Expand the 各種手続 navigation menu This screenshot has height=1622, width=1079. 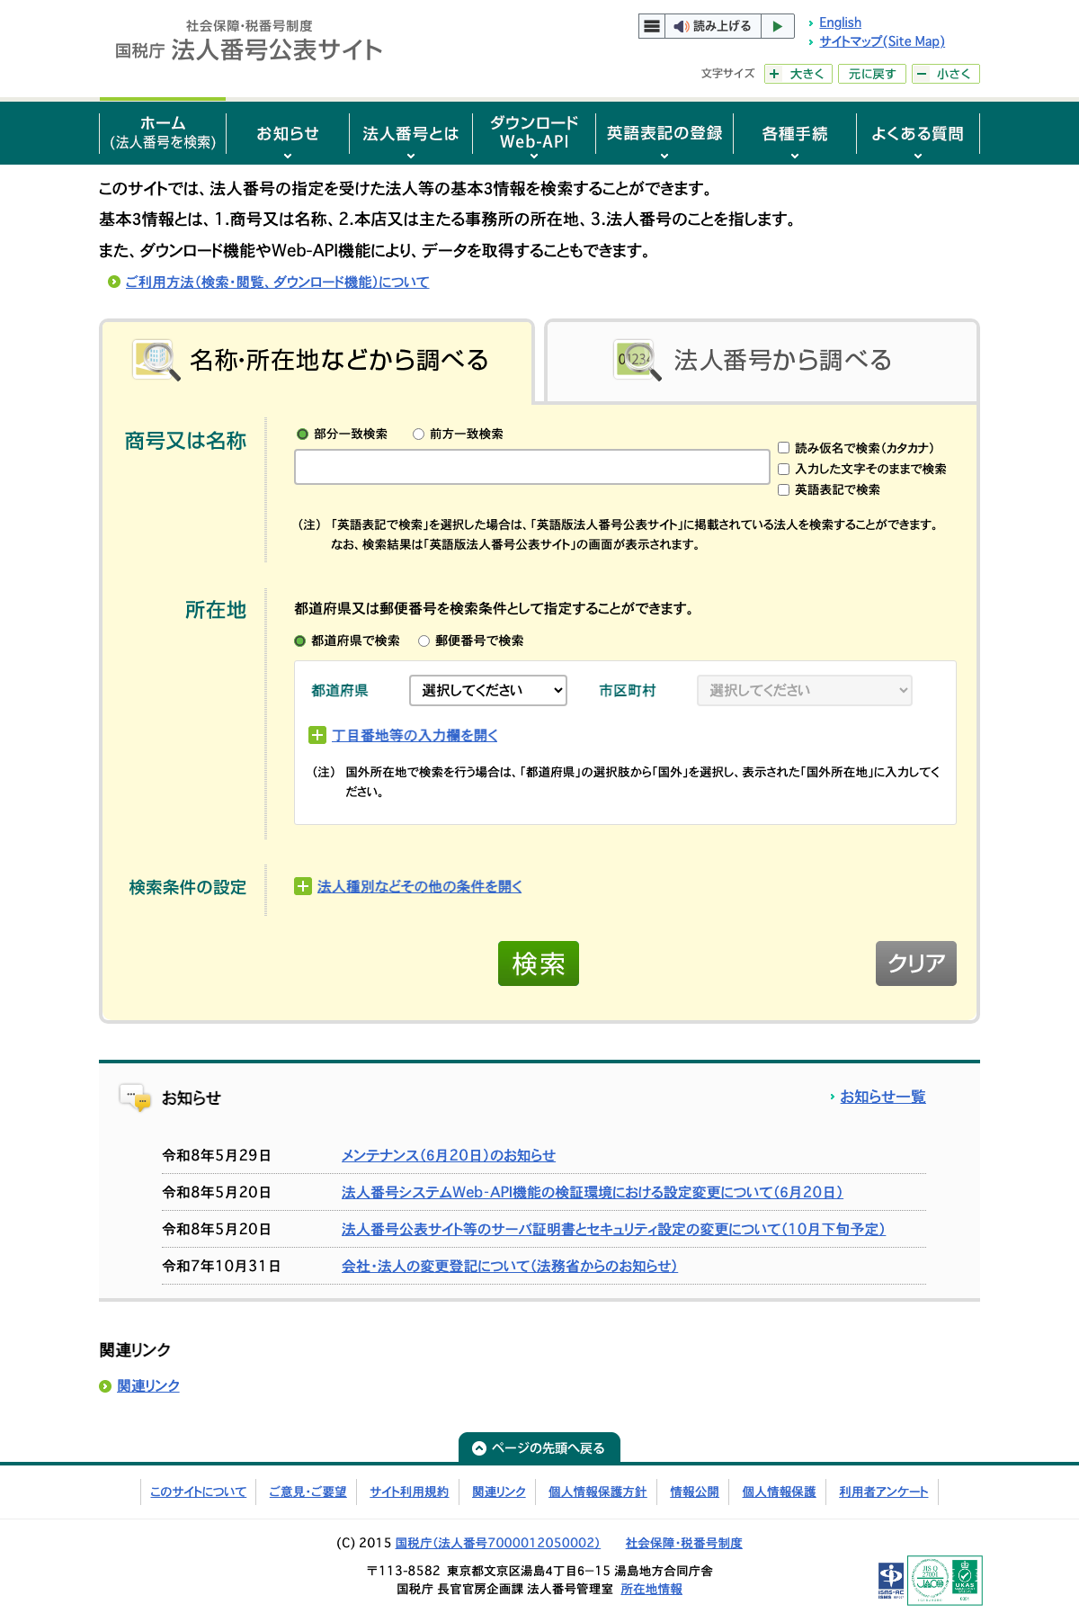pos(795,134)
